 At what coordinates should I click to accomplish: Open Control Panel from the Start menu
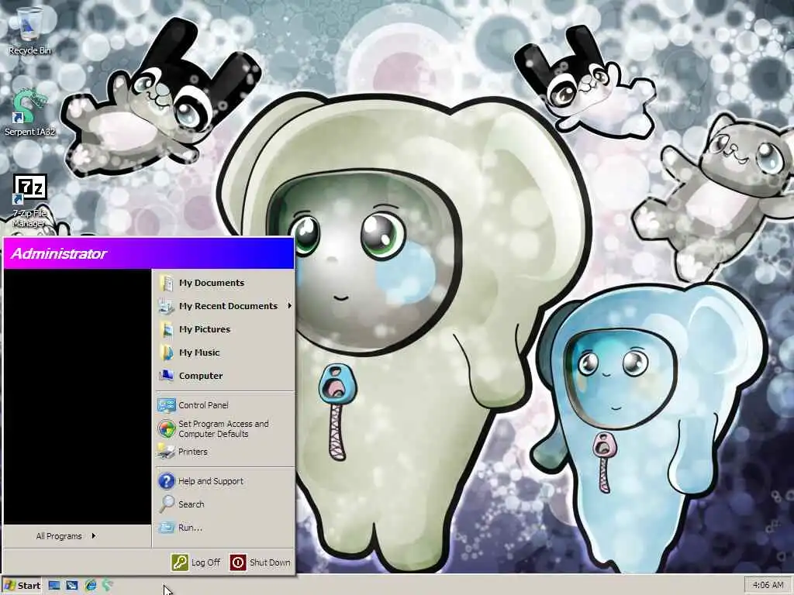coord(224,405)
